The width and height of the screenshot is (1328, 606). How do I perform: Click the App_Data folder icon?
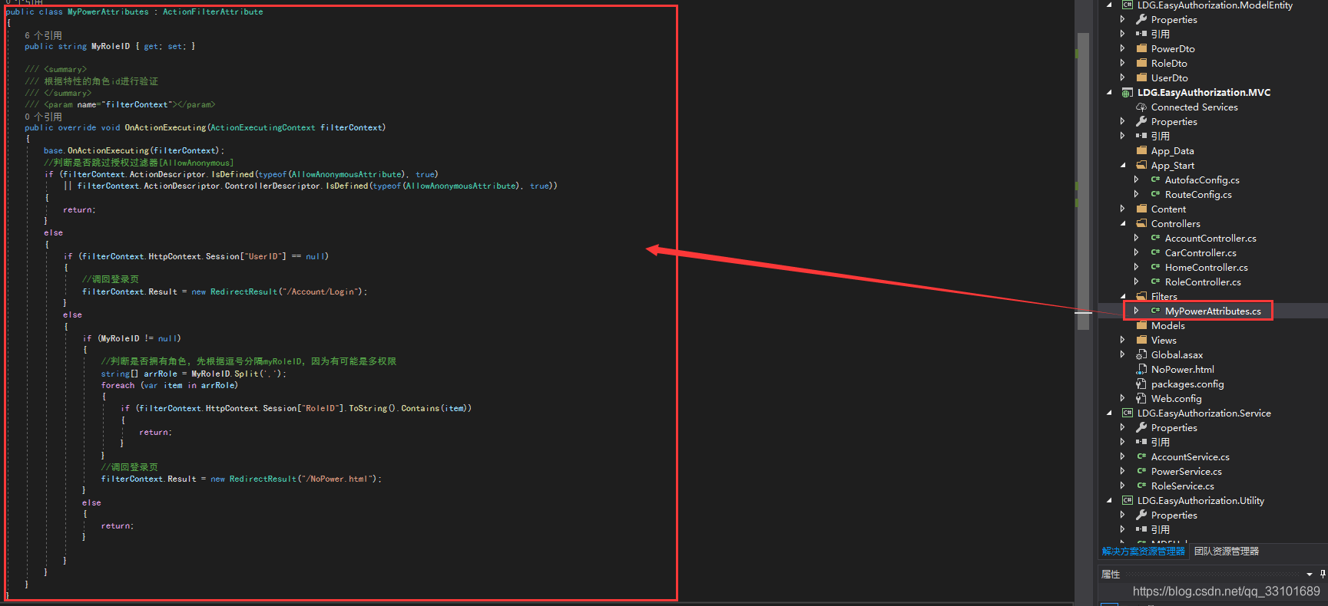(1141, 150)
